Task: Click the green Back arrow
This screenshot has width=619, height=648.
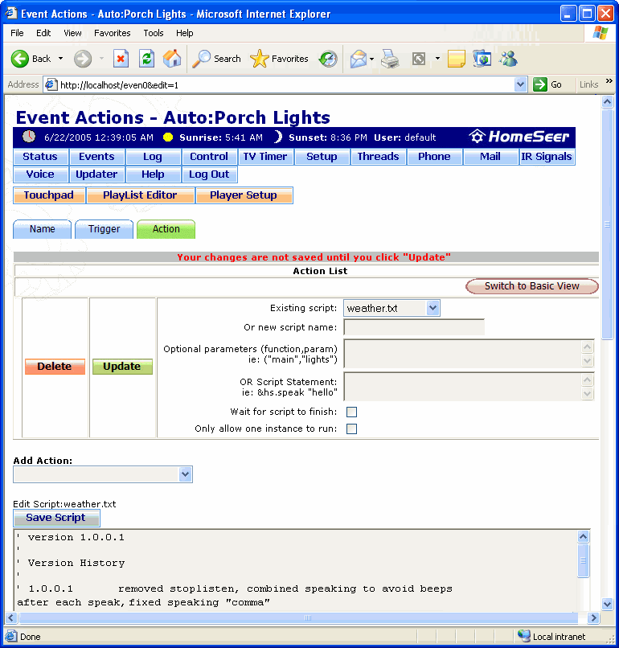Action: click(20, 59)
